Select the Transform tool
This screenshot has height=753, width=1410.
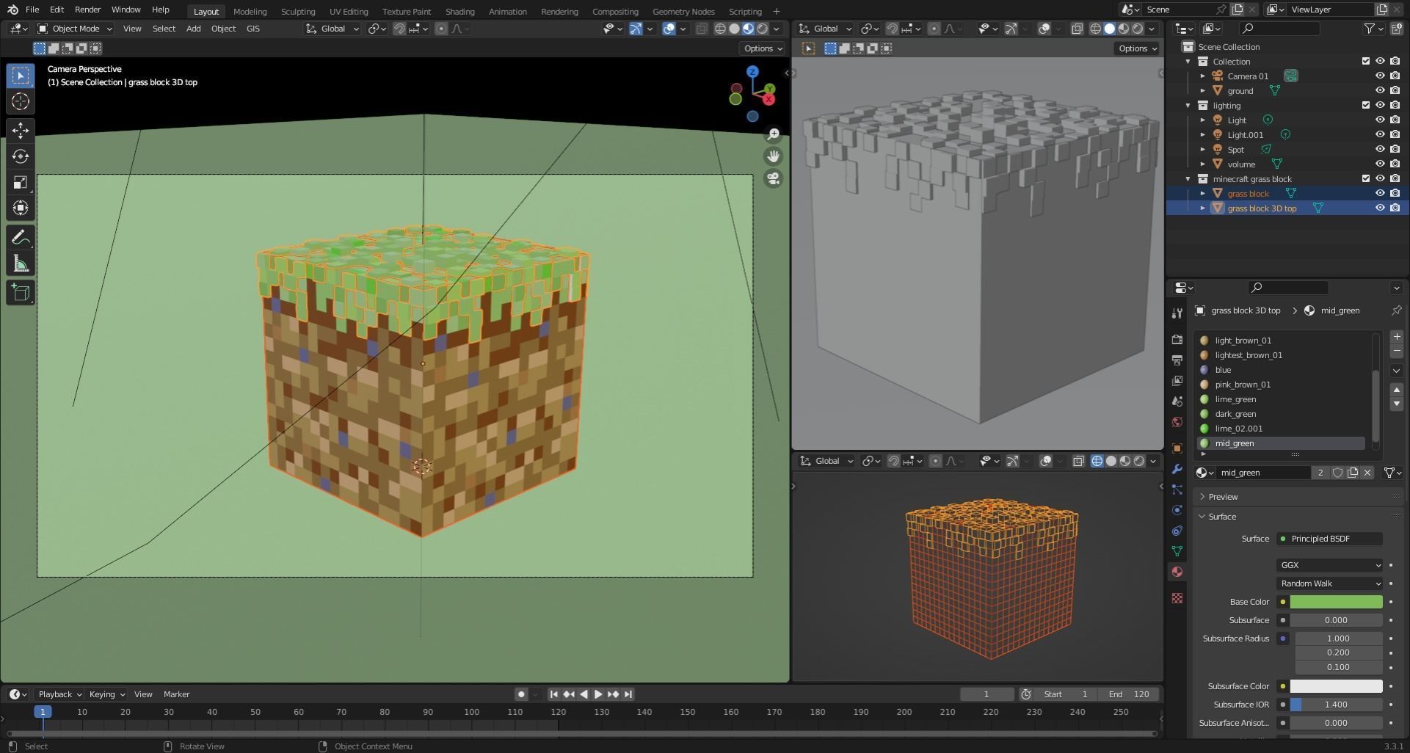click(x=21, y=208)
